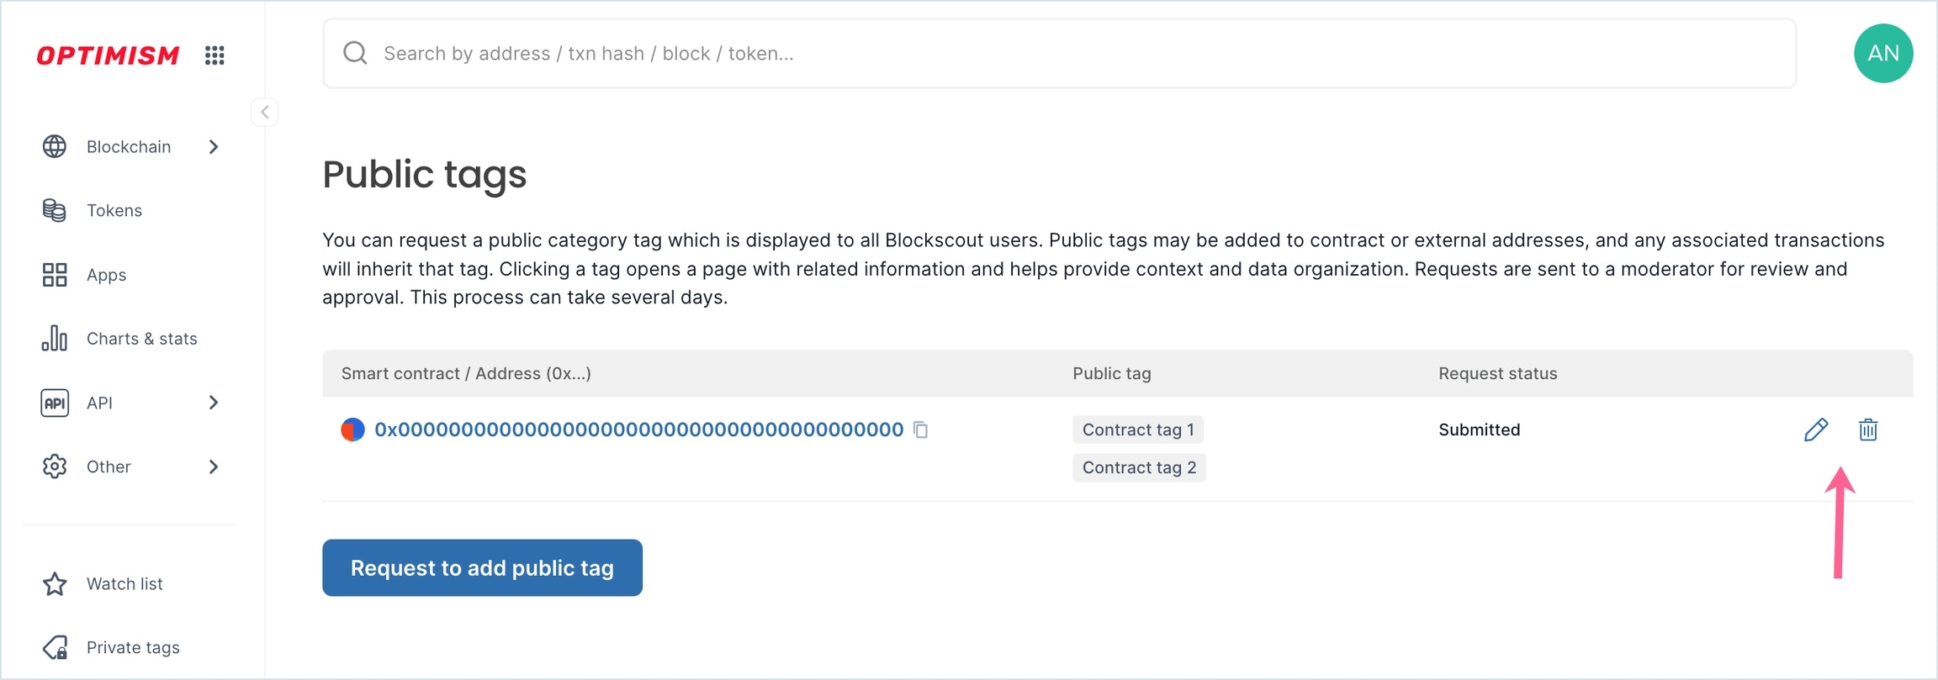Copy the 0x0000 address to clipboard
Viewport: 1938px width, 680px height.
click(921, 430)
